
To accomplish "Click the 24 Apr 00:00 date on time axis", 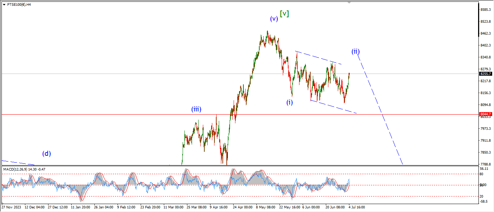I will (x=243, y=207).
